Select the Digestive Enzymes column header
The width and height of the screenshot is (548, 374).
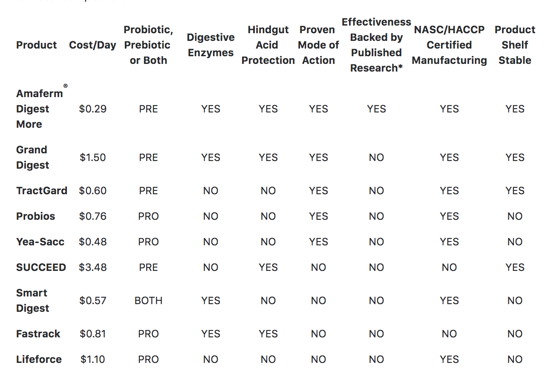(x=211, y=45)
